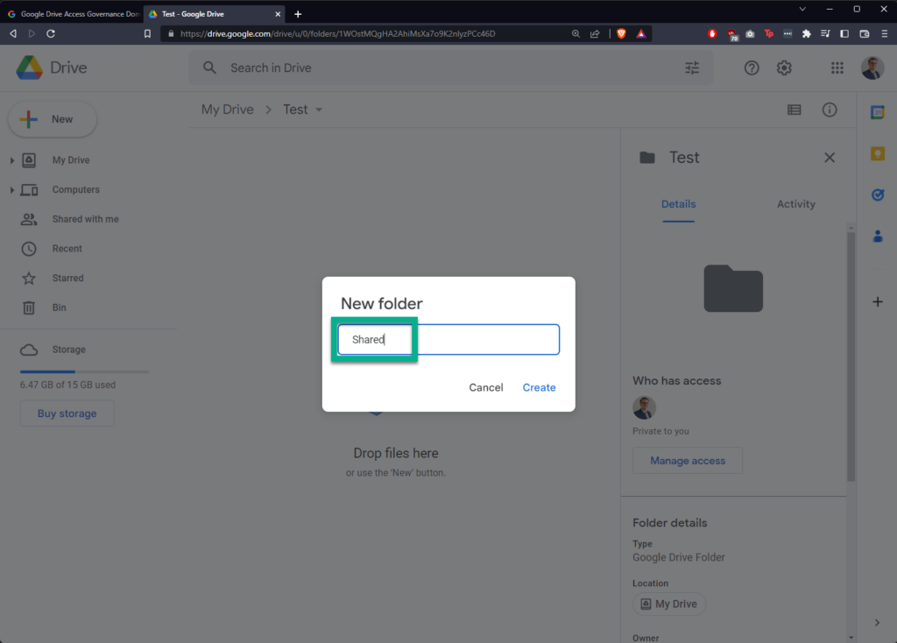Click the zoom magnifier in address bar
Screen dimensions: 897x643
point(576,34)
